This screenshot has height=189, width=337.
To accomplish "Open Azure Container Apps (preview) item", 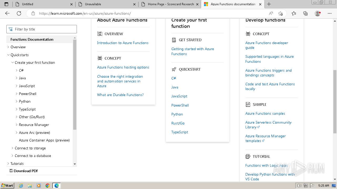I will pyautogui.click(x=44, y=140).
